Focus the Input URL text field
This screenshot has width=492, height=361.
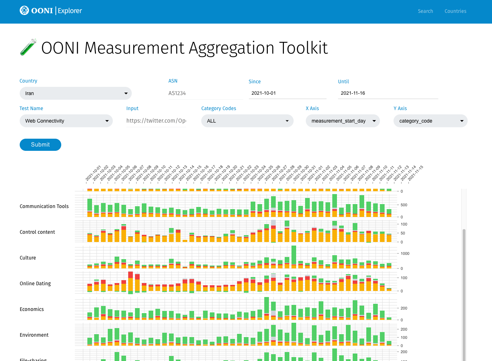pyautogui.click(x=156, y=121)
